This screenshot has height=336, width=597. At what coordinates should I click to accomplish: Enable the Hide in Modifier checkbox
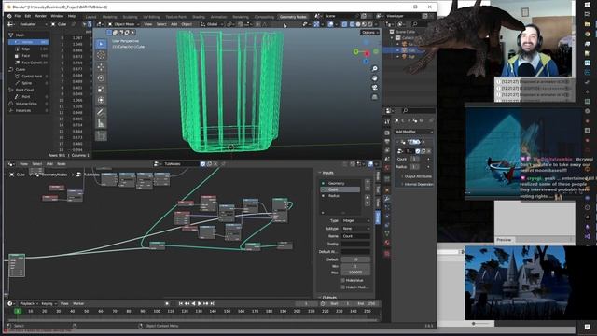(342, 287)
